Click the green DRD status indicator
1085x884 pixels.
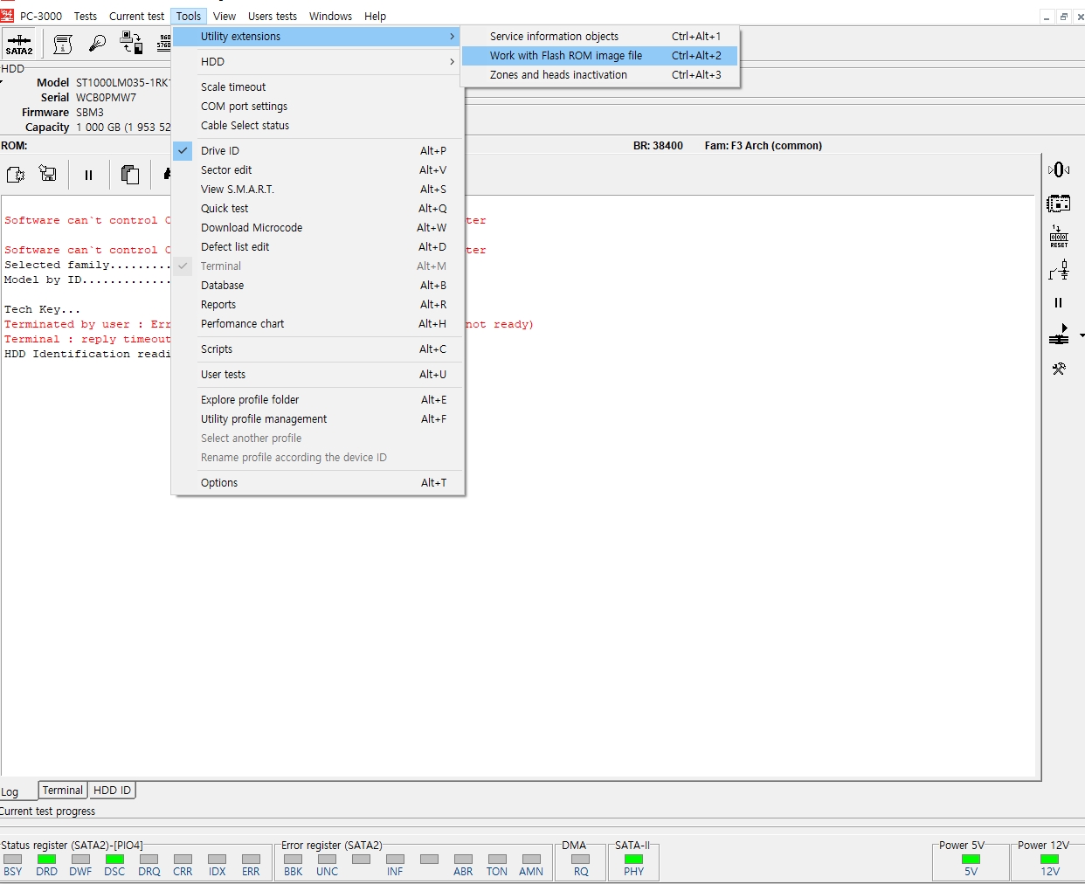47,860
